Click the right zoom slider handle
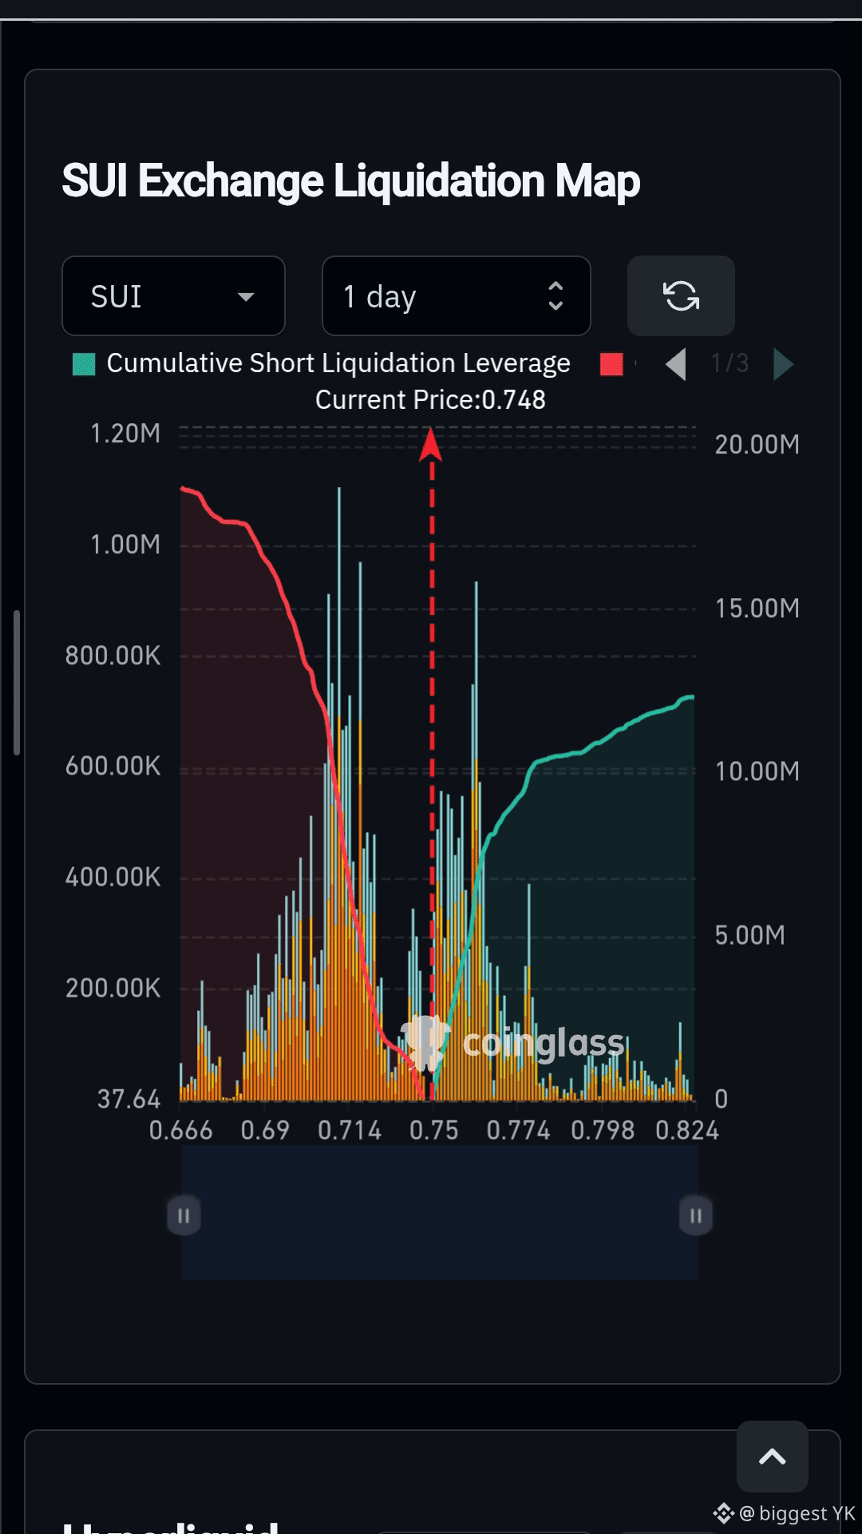Image resolution: width=862 pixels, height=1534 pixels. coord(696,1215)
